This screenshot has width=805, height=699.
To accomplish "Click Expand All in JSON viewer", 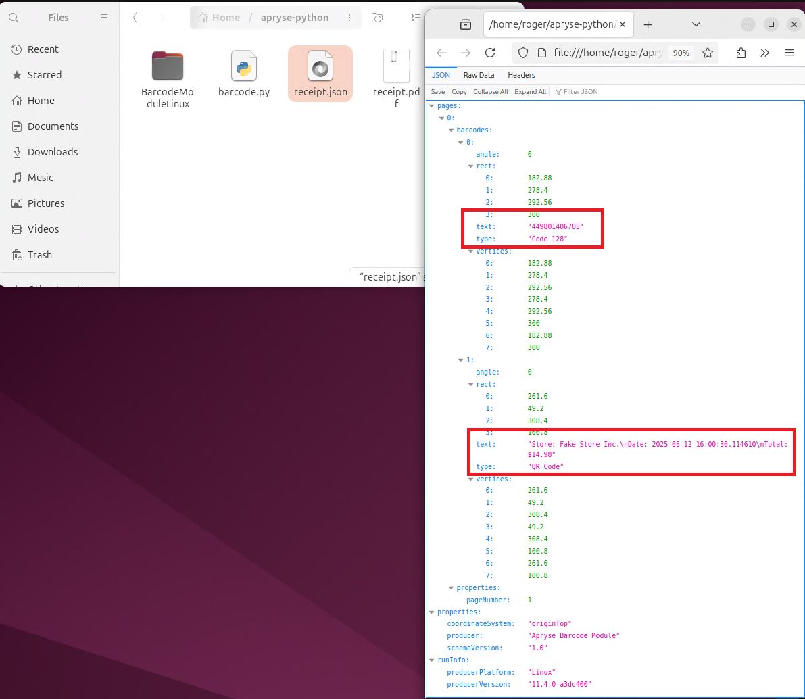I will click(x=531, y=91).
